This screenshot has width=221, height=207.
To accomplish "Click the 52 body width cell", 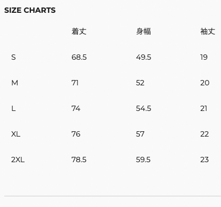I will 140,83.
